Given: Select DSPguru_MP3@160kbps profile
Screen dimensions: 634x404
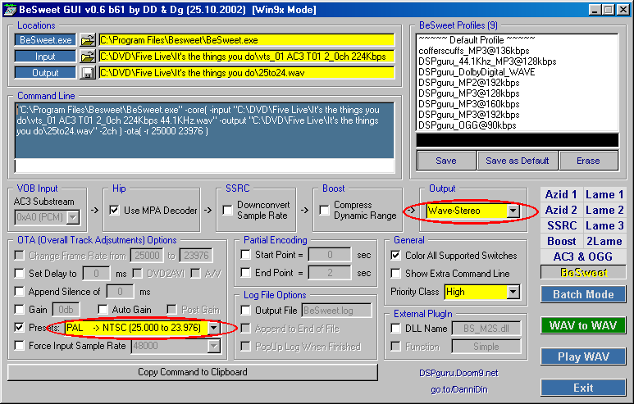Looking at the screenshot, I should [x=518, y=104].
